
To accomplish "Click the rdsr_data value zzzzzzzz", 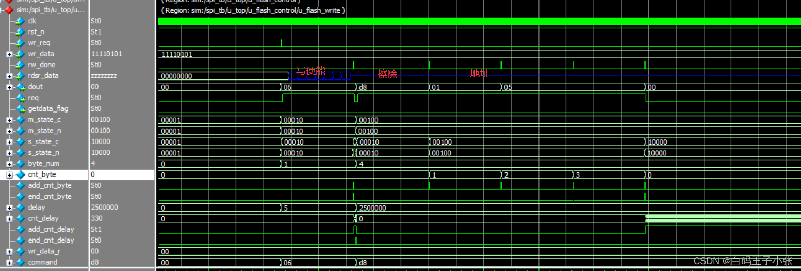I will [104, 75].
